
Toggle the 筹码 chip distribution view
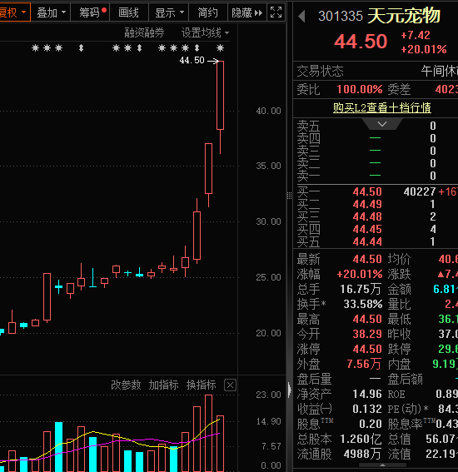(90, 12)
